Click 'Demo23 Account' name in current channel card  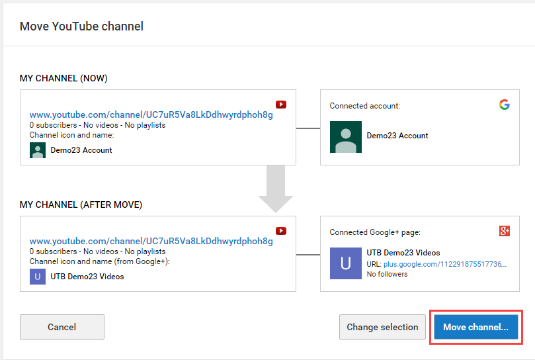coord(81,150)
